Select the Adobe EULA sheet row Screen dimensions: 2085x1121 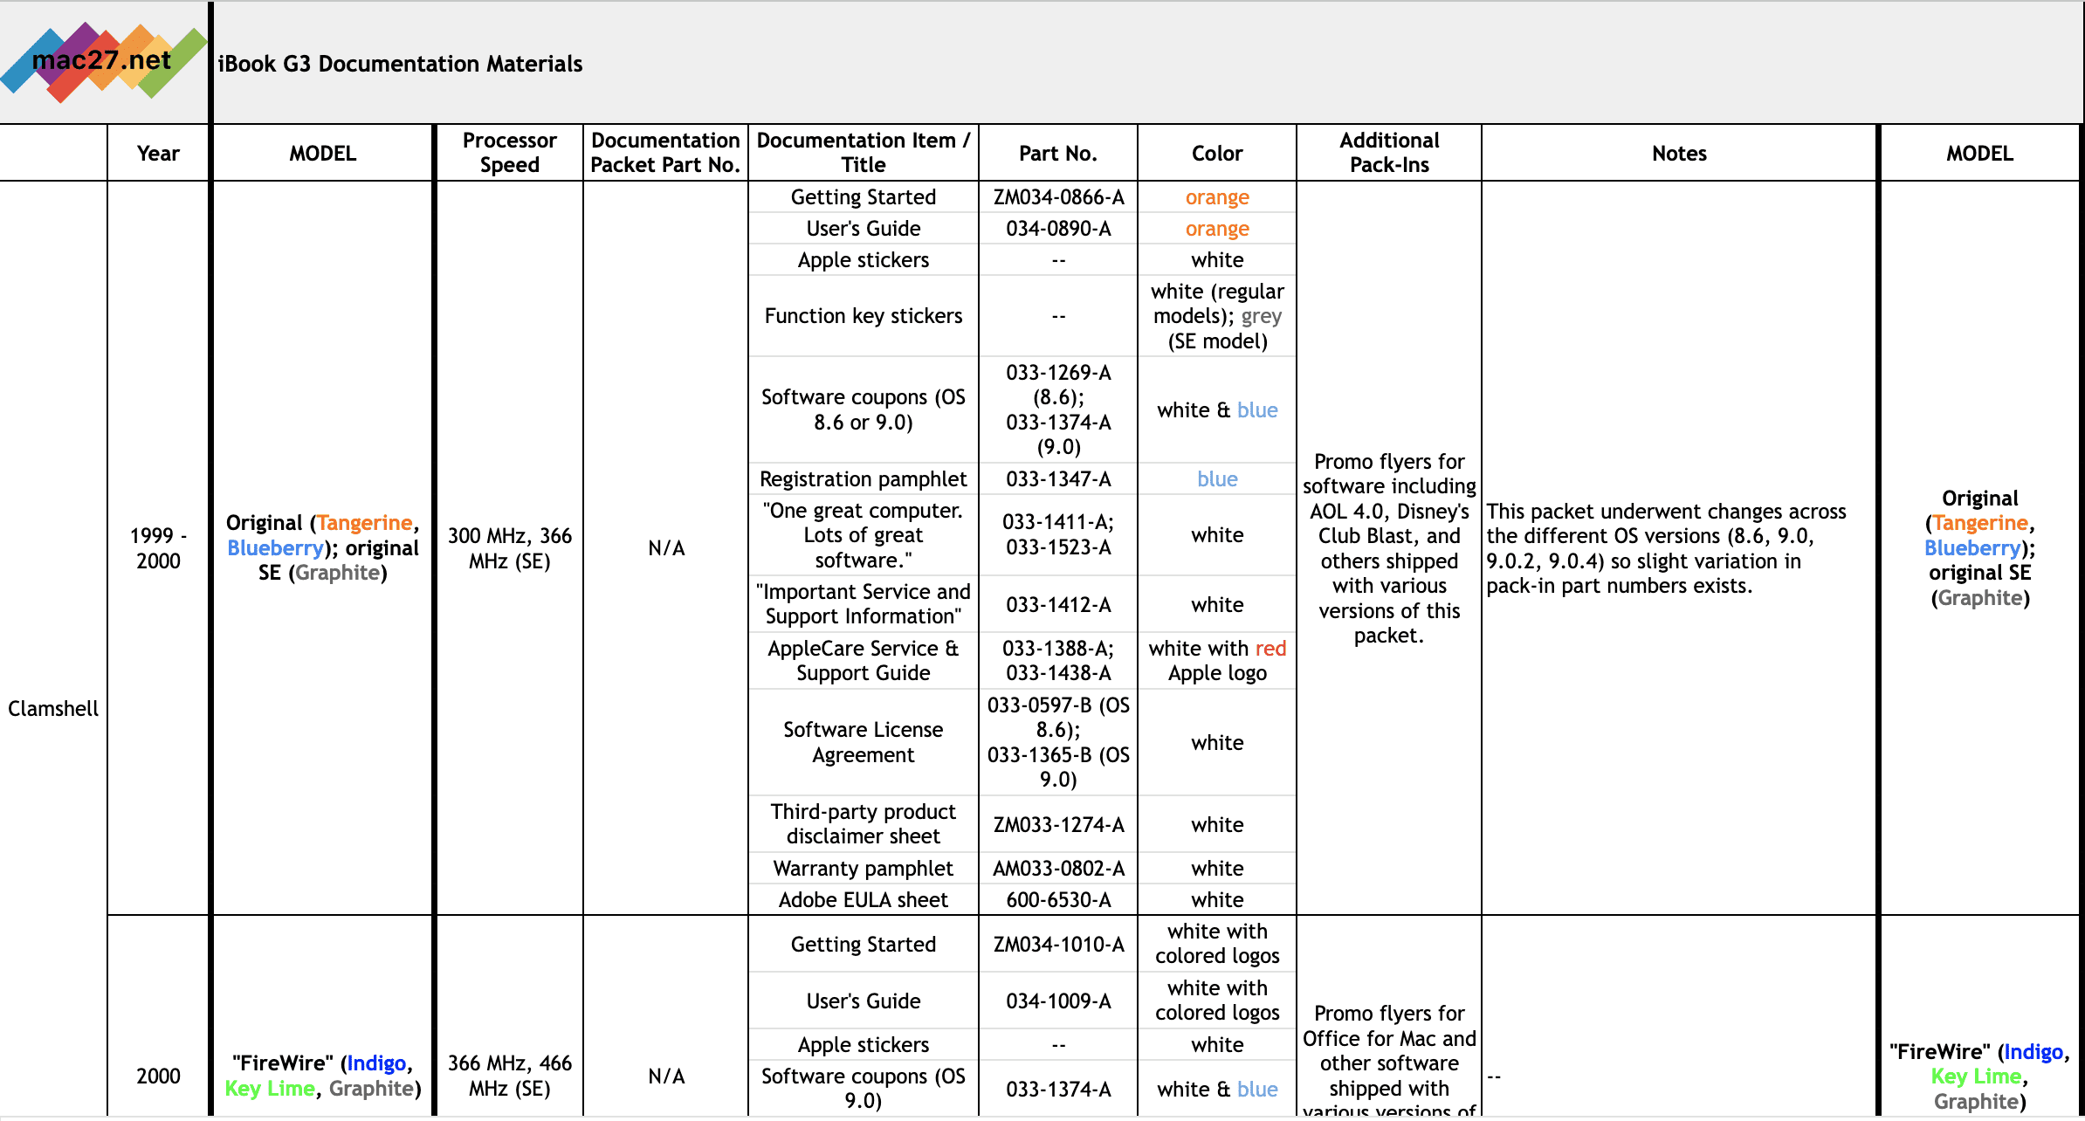[x=863, y=899]
